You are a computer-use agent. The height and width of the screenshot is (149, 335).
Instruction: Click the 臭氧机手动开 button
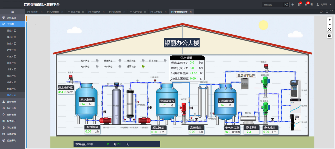point(246,76)
